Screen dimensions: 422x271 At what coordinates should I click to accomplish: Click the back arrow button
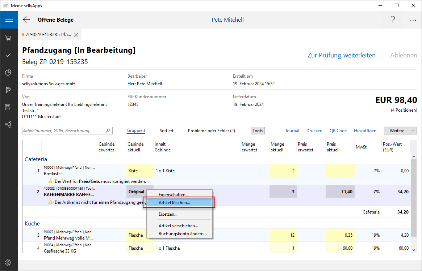point(26,20)
